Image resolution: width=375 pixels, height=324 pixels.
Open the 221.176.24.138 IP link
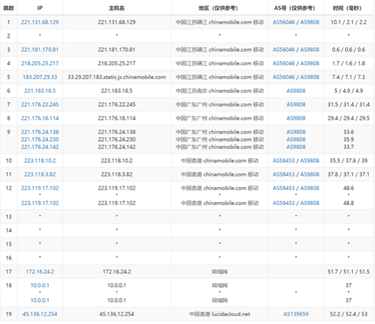coord(40,132)
